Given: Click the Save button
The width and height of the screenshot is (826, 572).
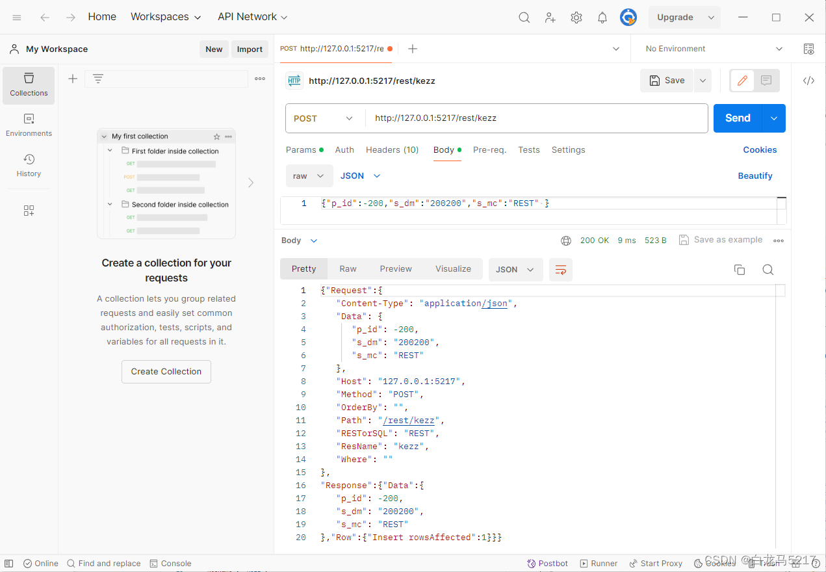Looking at the screenshot, I should pos(667,81).
